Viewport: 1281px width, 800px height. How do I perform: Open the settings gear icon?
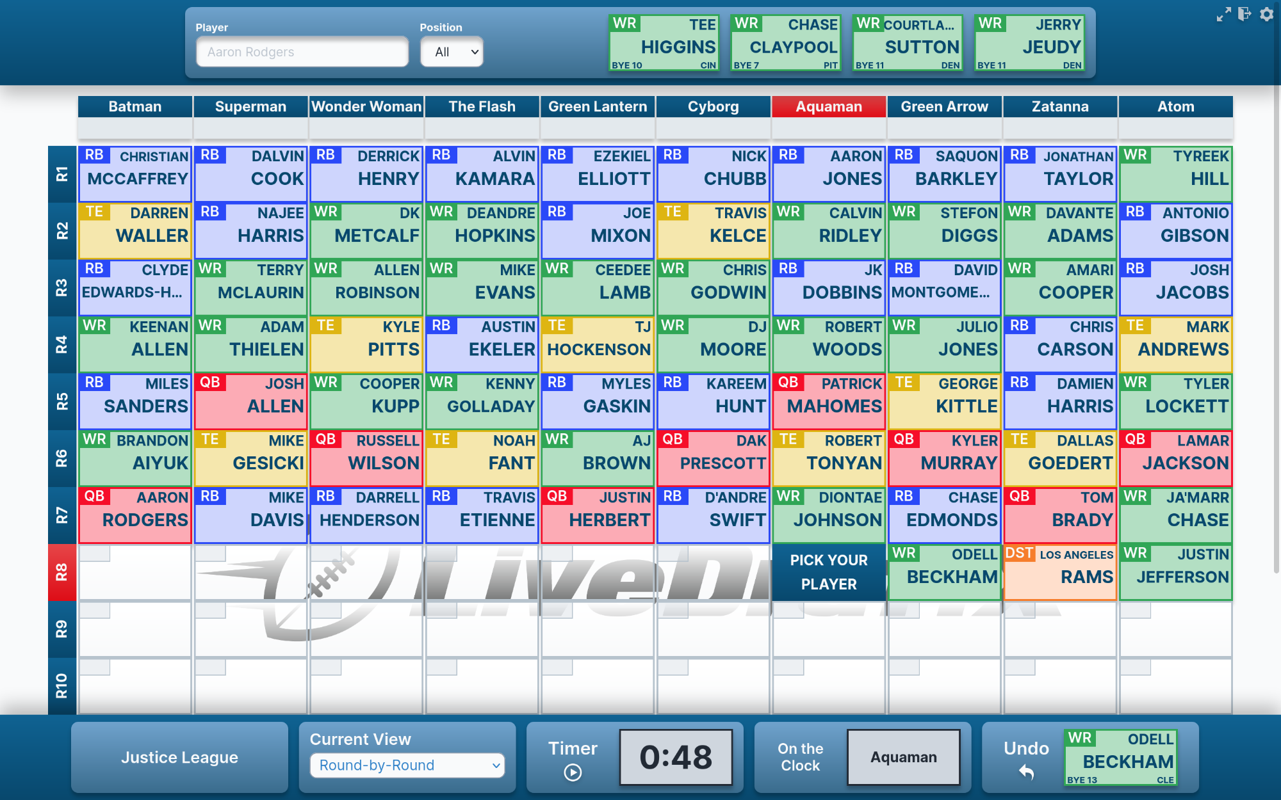[x=1266, y=14]
